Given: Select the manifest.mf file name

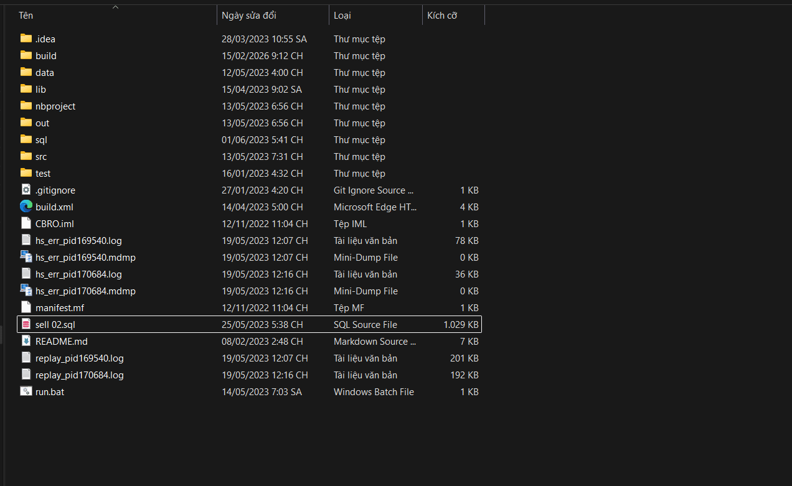Looking at the screenshot, I should (60, 307).
